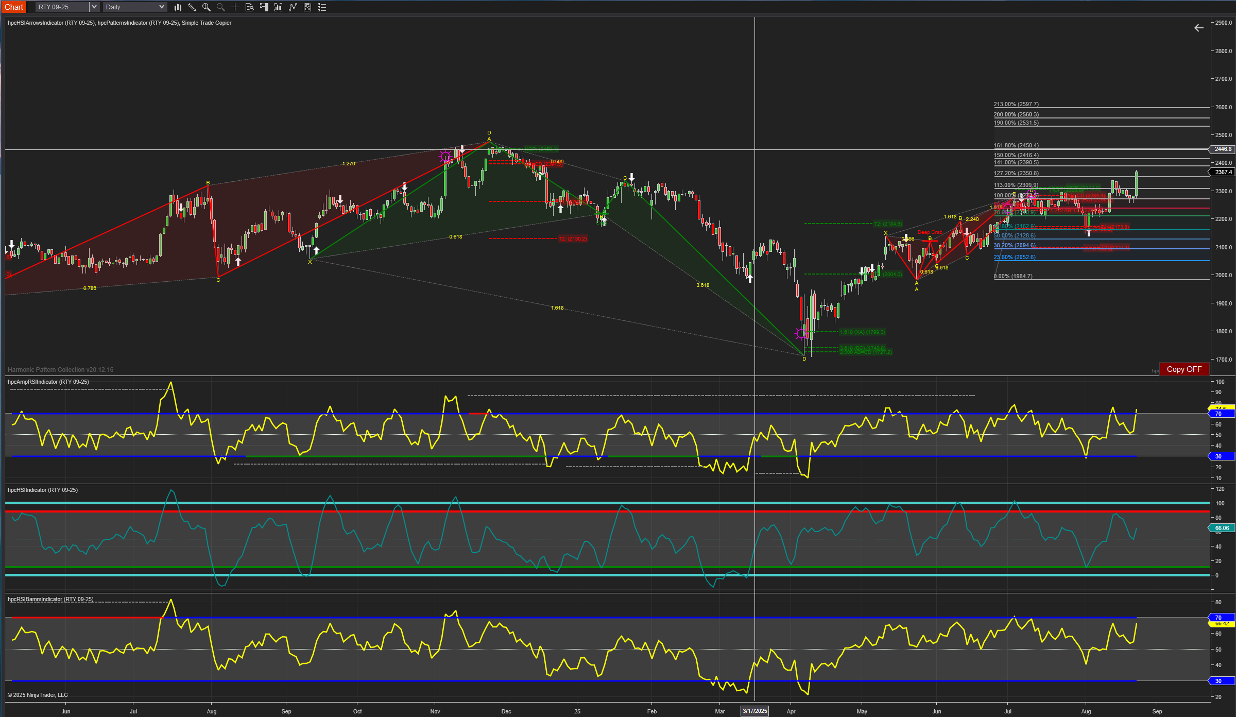Open the strategies icon
This screenshot has width=1236, height=717.
tap(307, 7)
